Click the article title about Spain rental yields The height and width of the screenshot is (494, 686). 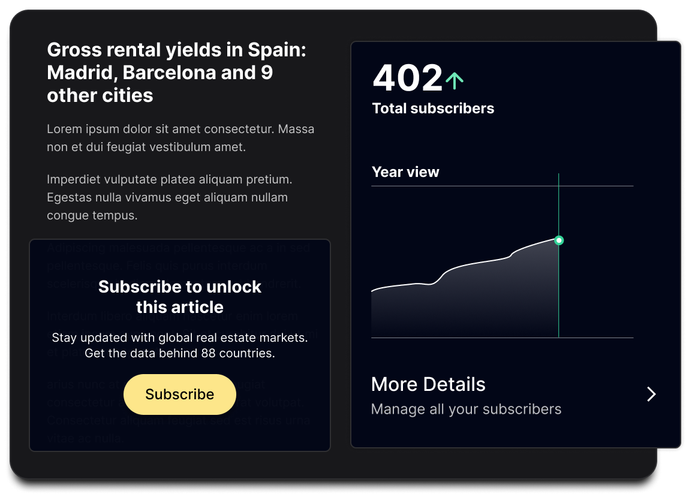pyautogui.click(x=177, y=73)
